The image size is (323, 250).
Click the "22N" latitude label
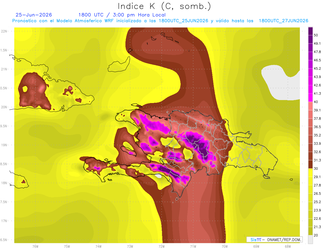[4, 31]
